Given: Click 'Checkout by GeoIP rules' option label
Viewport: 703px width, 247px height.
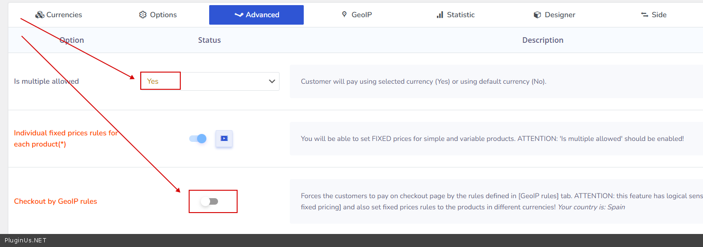Looking at the screenshot, I should click(55, 201).
